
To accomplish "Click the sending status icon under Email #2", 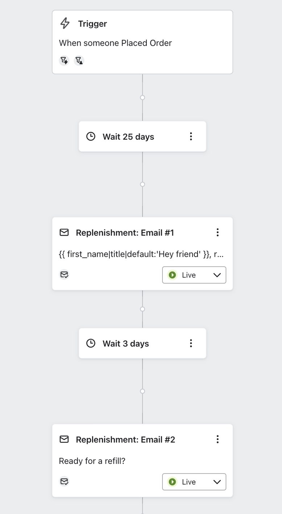I will (x=65, y=482).
